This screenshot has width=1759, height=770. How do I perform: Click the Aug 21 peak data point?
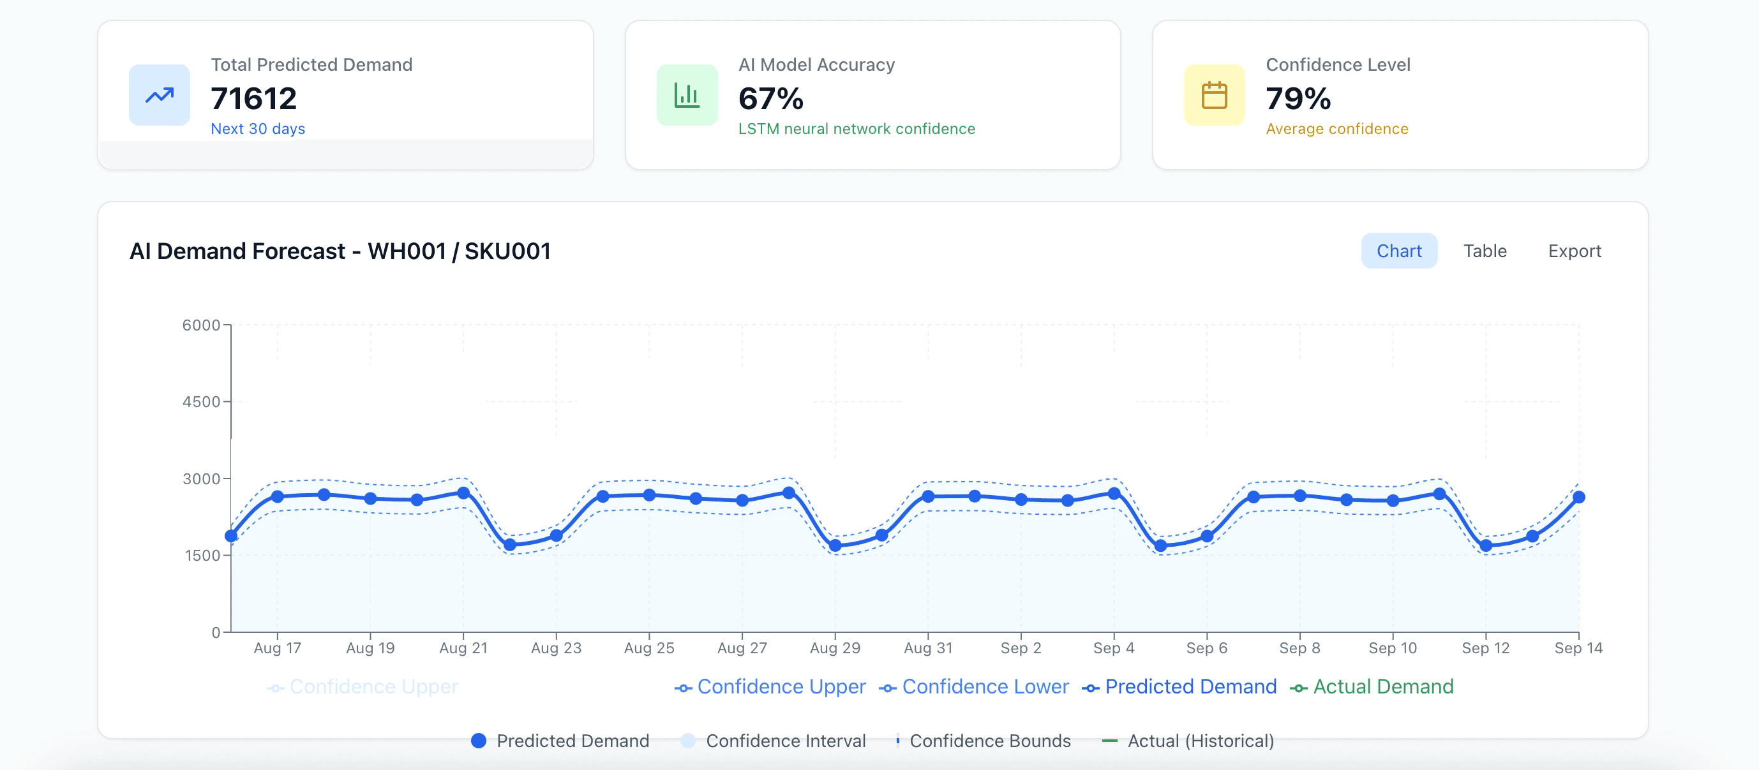pos(463,493)
